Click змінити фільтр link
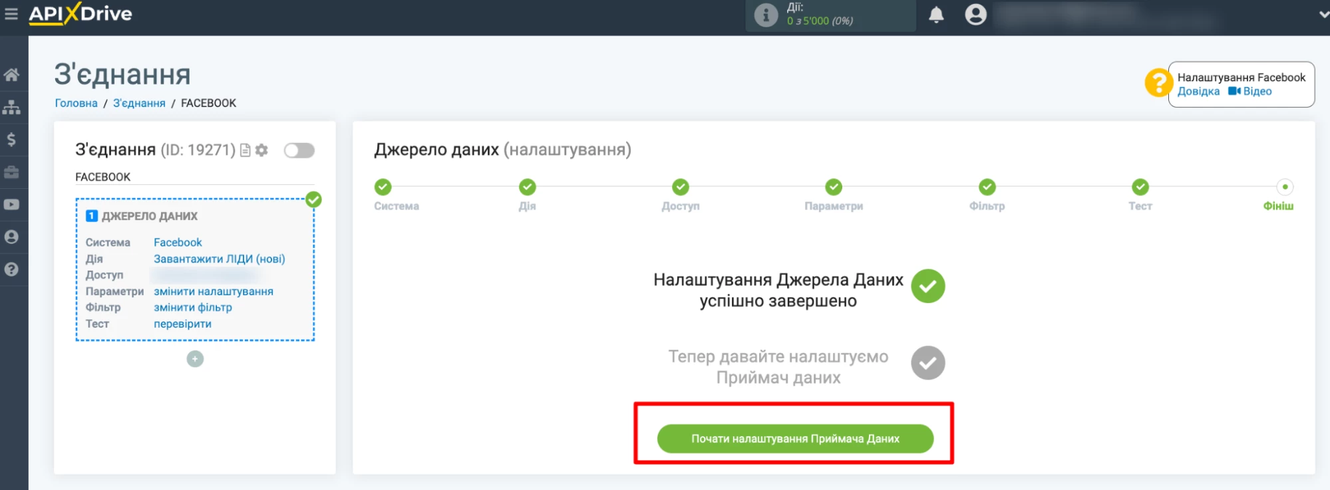Image resolution: width=1330 pixels, height=490 pixels. tap(193, 307)
